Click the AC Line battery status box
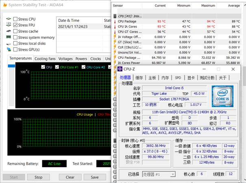Viewport: 246px width, 183px height. 54,164
